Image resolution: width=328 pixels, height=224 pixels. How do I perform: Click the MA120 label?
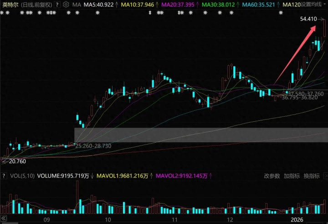click(x=292, y=5)
